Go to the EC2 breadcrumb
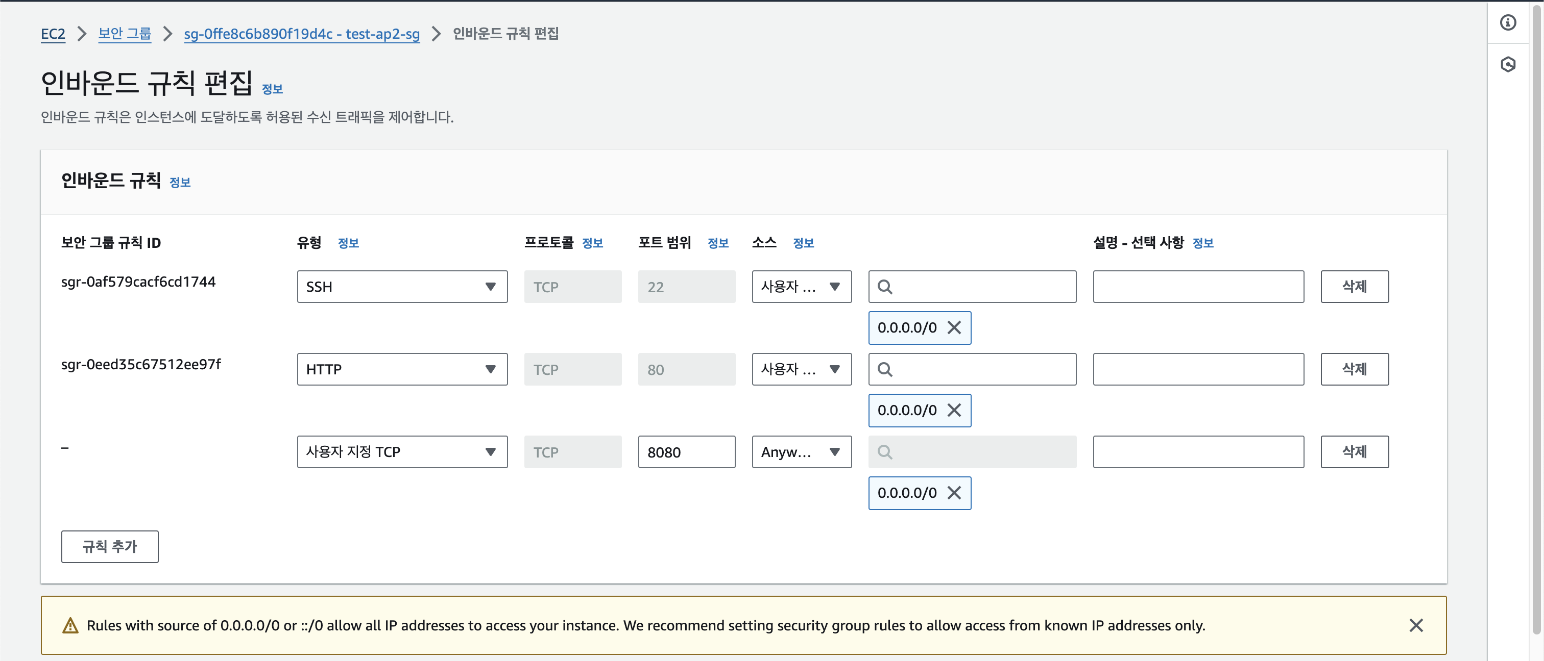The width and height of the screenshot is (1544, 661). [x=53, y=34]
